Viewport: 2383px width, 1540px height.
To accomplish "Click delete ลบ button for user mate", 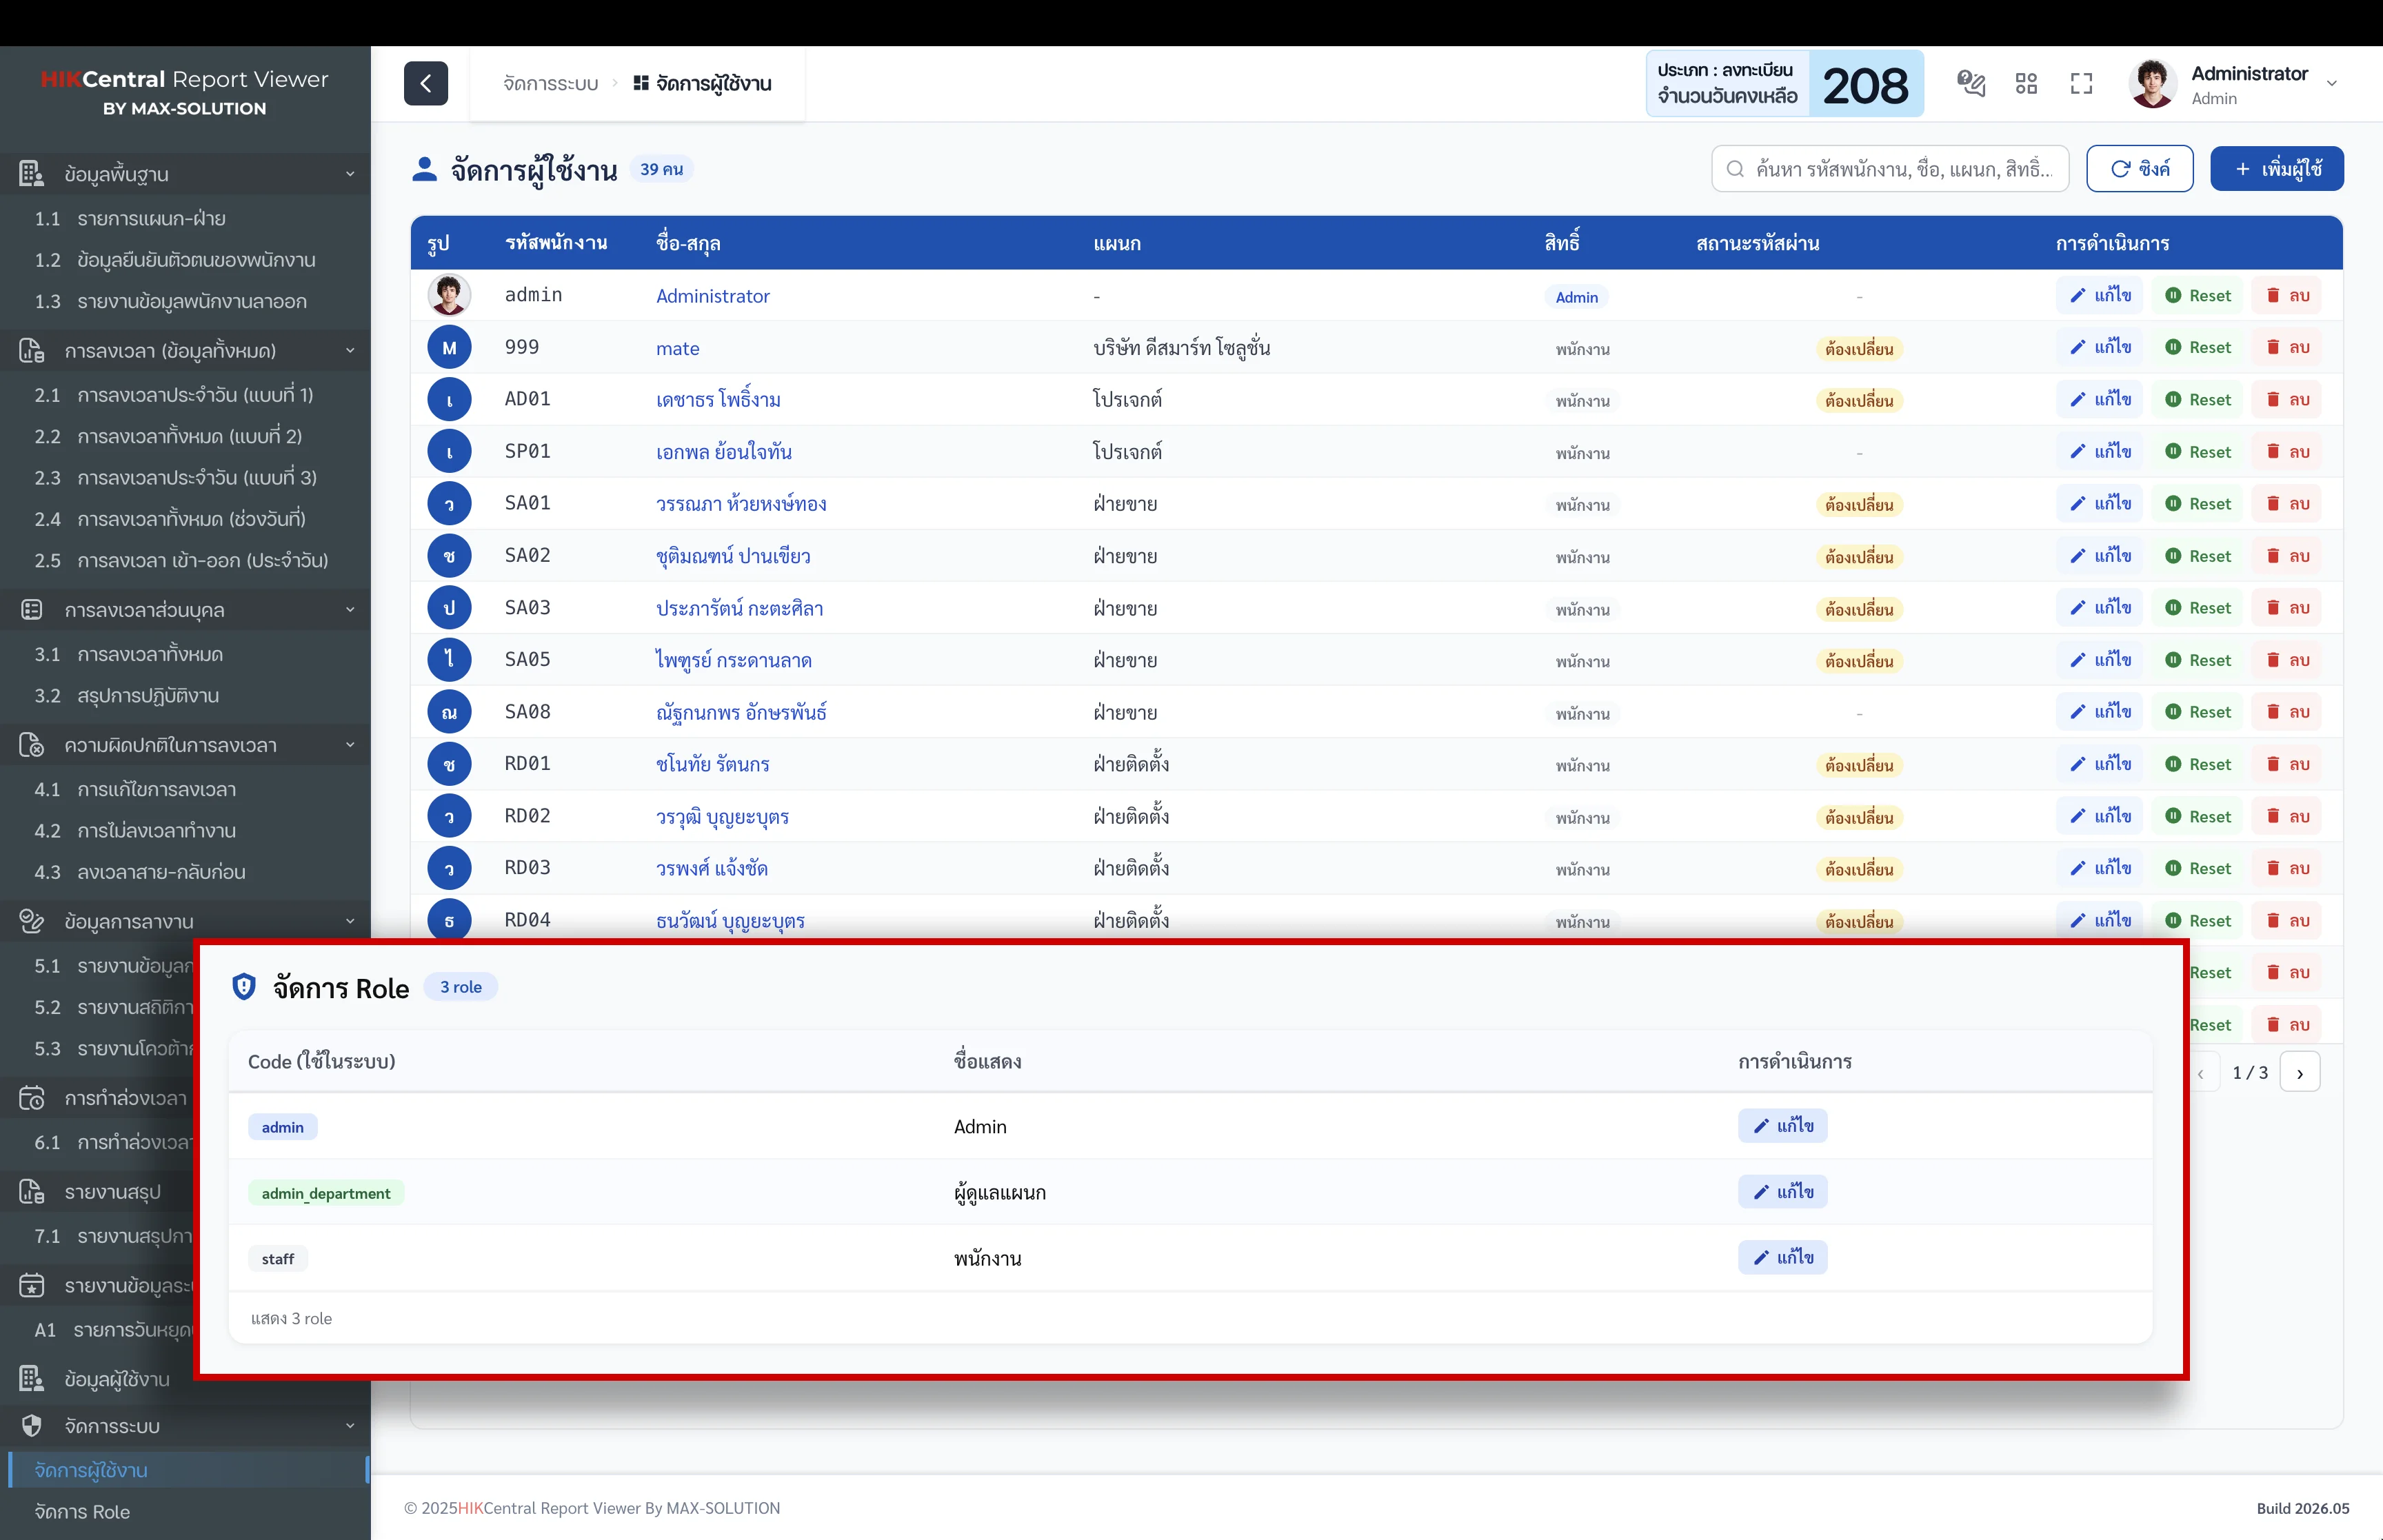I will [x=2287, y=347].
